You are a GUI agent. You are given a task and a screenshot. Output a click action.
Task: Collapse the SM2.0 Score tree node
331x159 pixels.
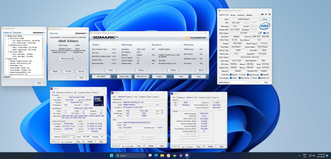[x=8, y=38]
